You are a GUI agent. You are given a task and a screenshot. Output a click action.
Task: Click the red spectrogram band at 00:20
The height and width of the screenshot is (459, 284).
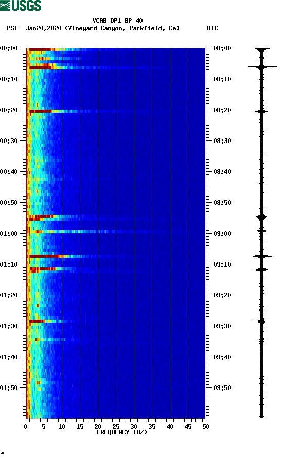(x=41, y=111)
